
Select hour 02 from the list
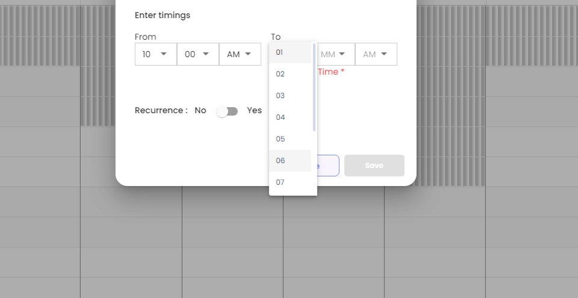click(290, 74)
